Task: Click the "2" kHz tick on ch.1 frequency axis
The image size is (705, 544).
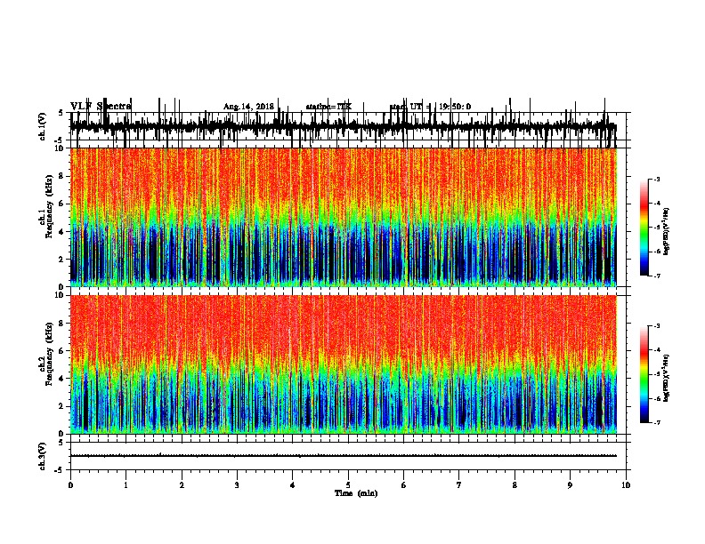Action: pos(61,259)
